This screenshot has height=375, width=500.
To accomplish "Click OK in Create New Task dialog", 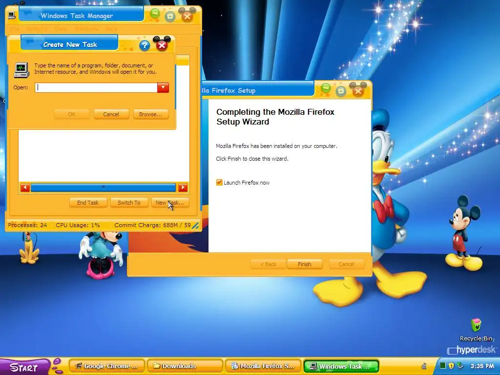I will pos(71,114).
